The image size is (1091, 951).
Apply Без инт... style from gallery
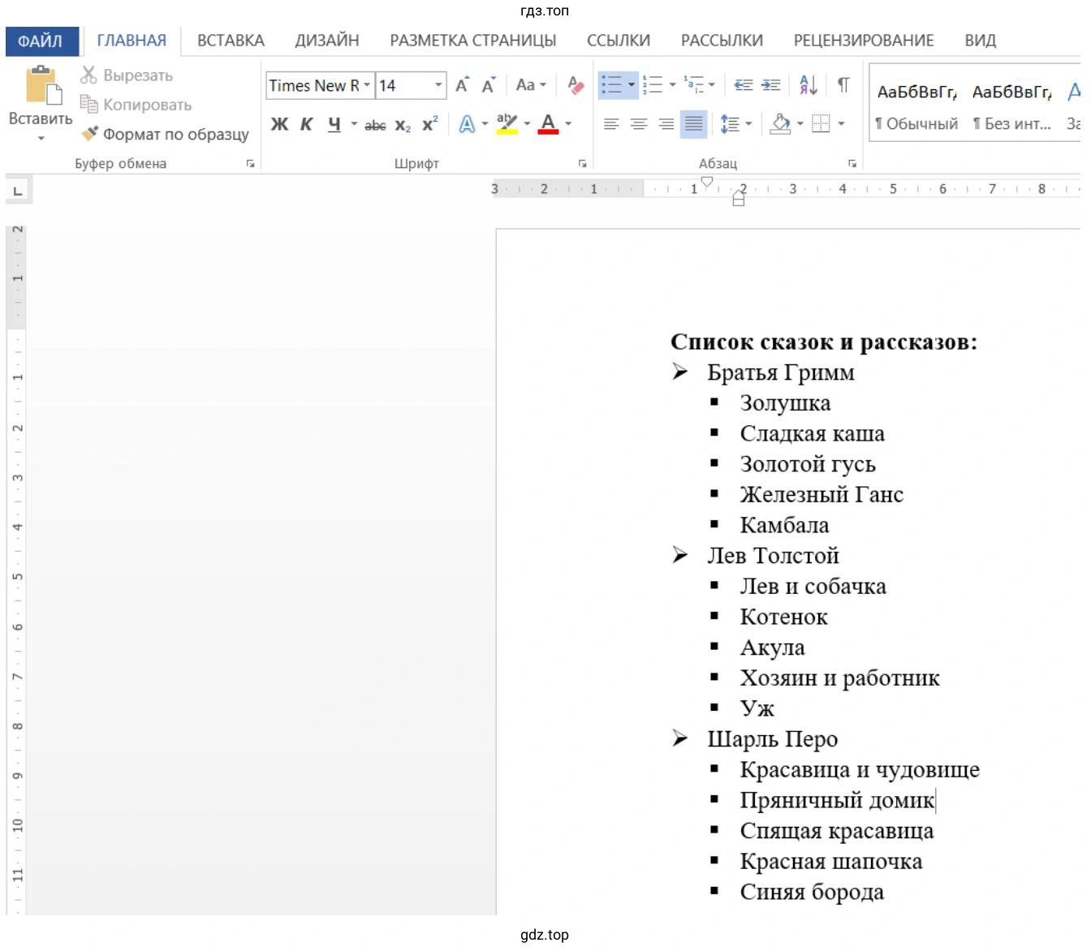tap(1011, 105)
